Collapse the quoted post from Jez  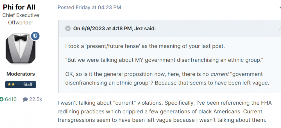click(68, 28)
